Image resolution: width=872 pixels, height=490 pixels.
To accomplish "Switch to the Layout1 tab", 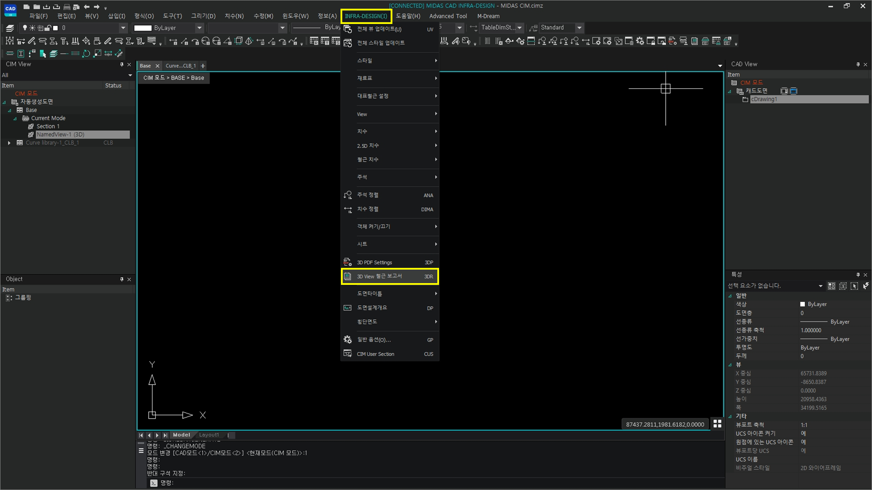I will coord(209,435).
